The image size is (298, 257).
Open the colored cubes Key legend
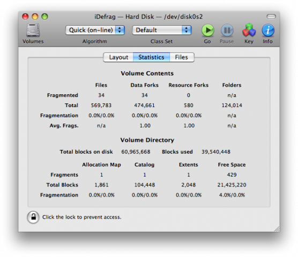[x=249, y=30]
